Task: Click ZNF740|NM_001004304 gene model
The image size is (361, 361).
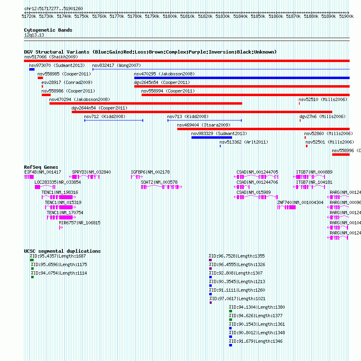Action: 286,207
